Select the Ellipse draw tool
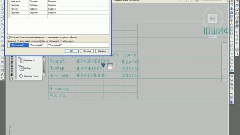Image resolution: width=240 pixels, height=135 pixels. tap(2, 37)
